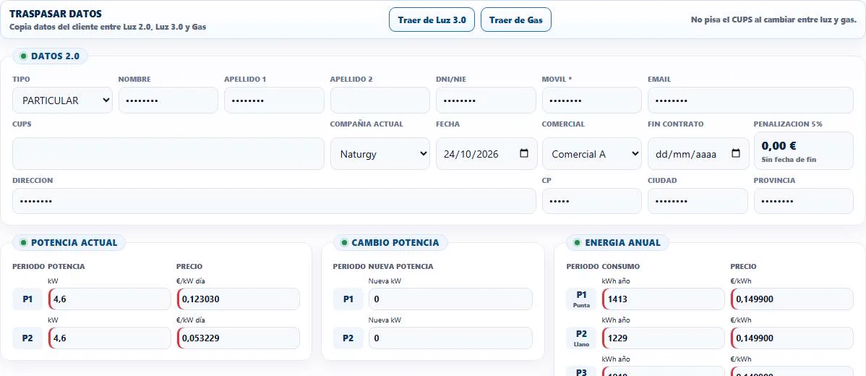Screen dimensions: 866x376
Task: Click the TRASPASAR DATOS title
Action: pyautogui.click(x=55, y=14)
